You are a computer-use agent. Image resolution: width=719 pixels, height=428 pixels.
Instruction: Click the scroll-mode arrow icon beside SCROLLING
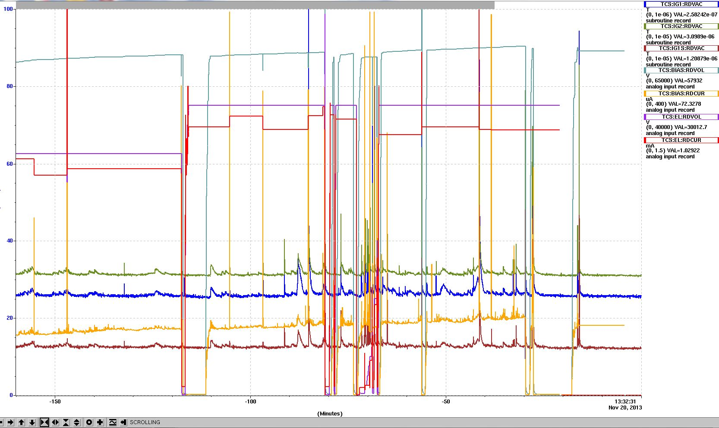[123, 422]
